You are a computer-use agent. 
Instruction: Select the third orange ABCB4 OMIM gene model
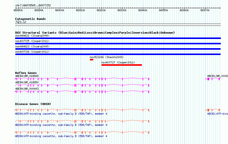(82, 132)
